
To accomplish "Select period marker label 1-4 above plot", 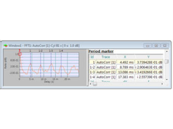I will (61, 51).
